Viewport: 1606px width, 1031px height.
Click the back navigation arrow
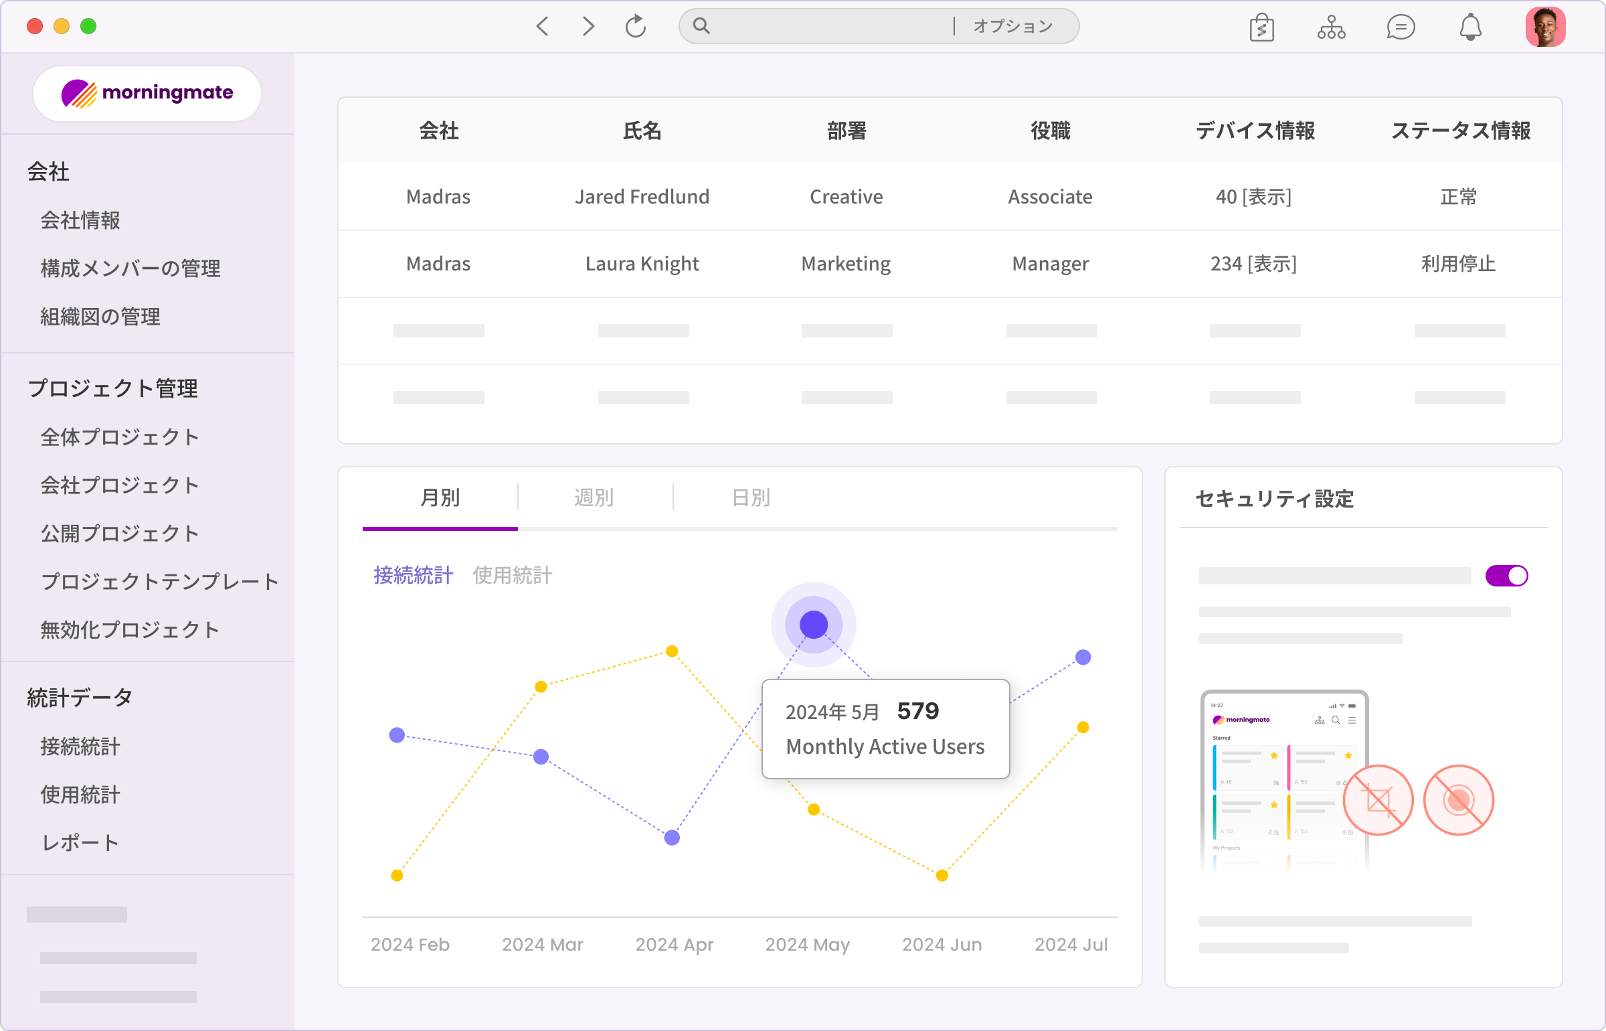(x=543, y=27)
